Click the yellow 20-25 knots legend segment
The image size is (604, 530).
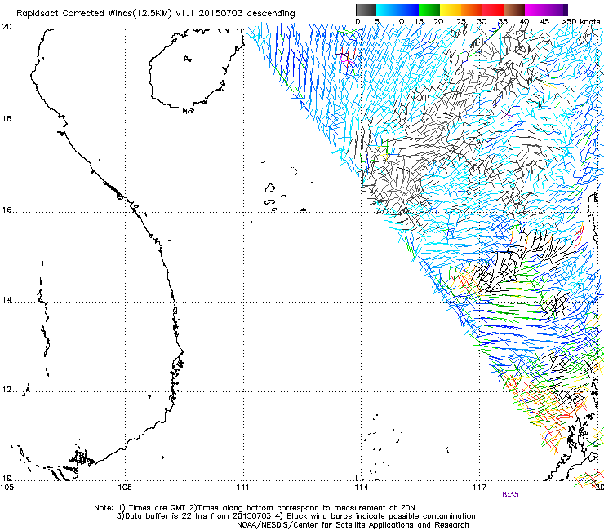pyautogui.click(x=451, y=10)
